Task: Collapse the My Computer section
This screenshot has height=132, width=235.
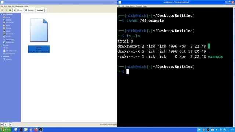Action: point(1,14)
